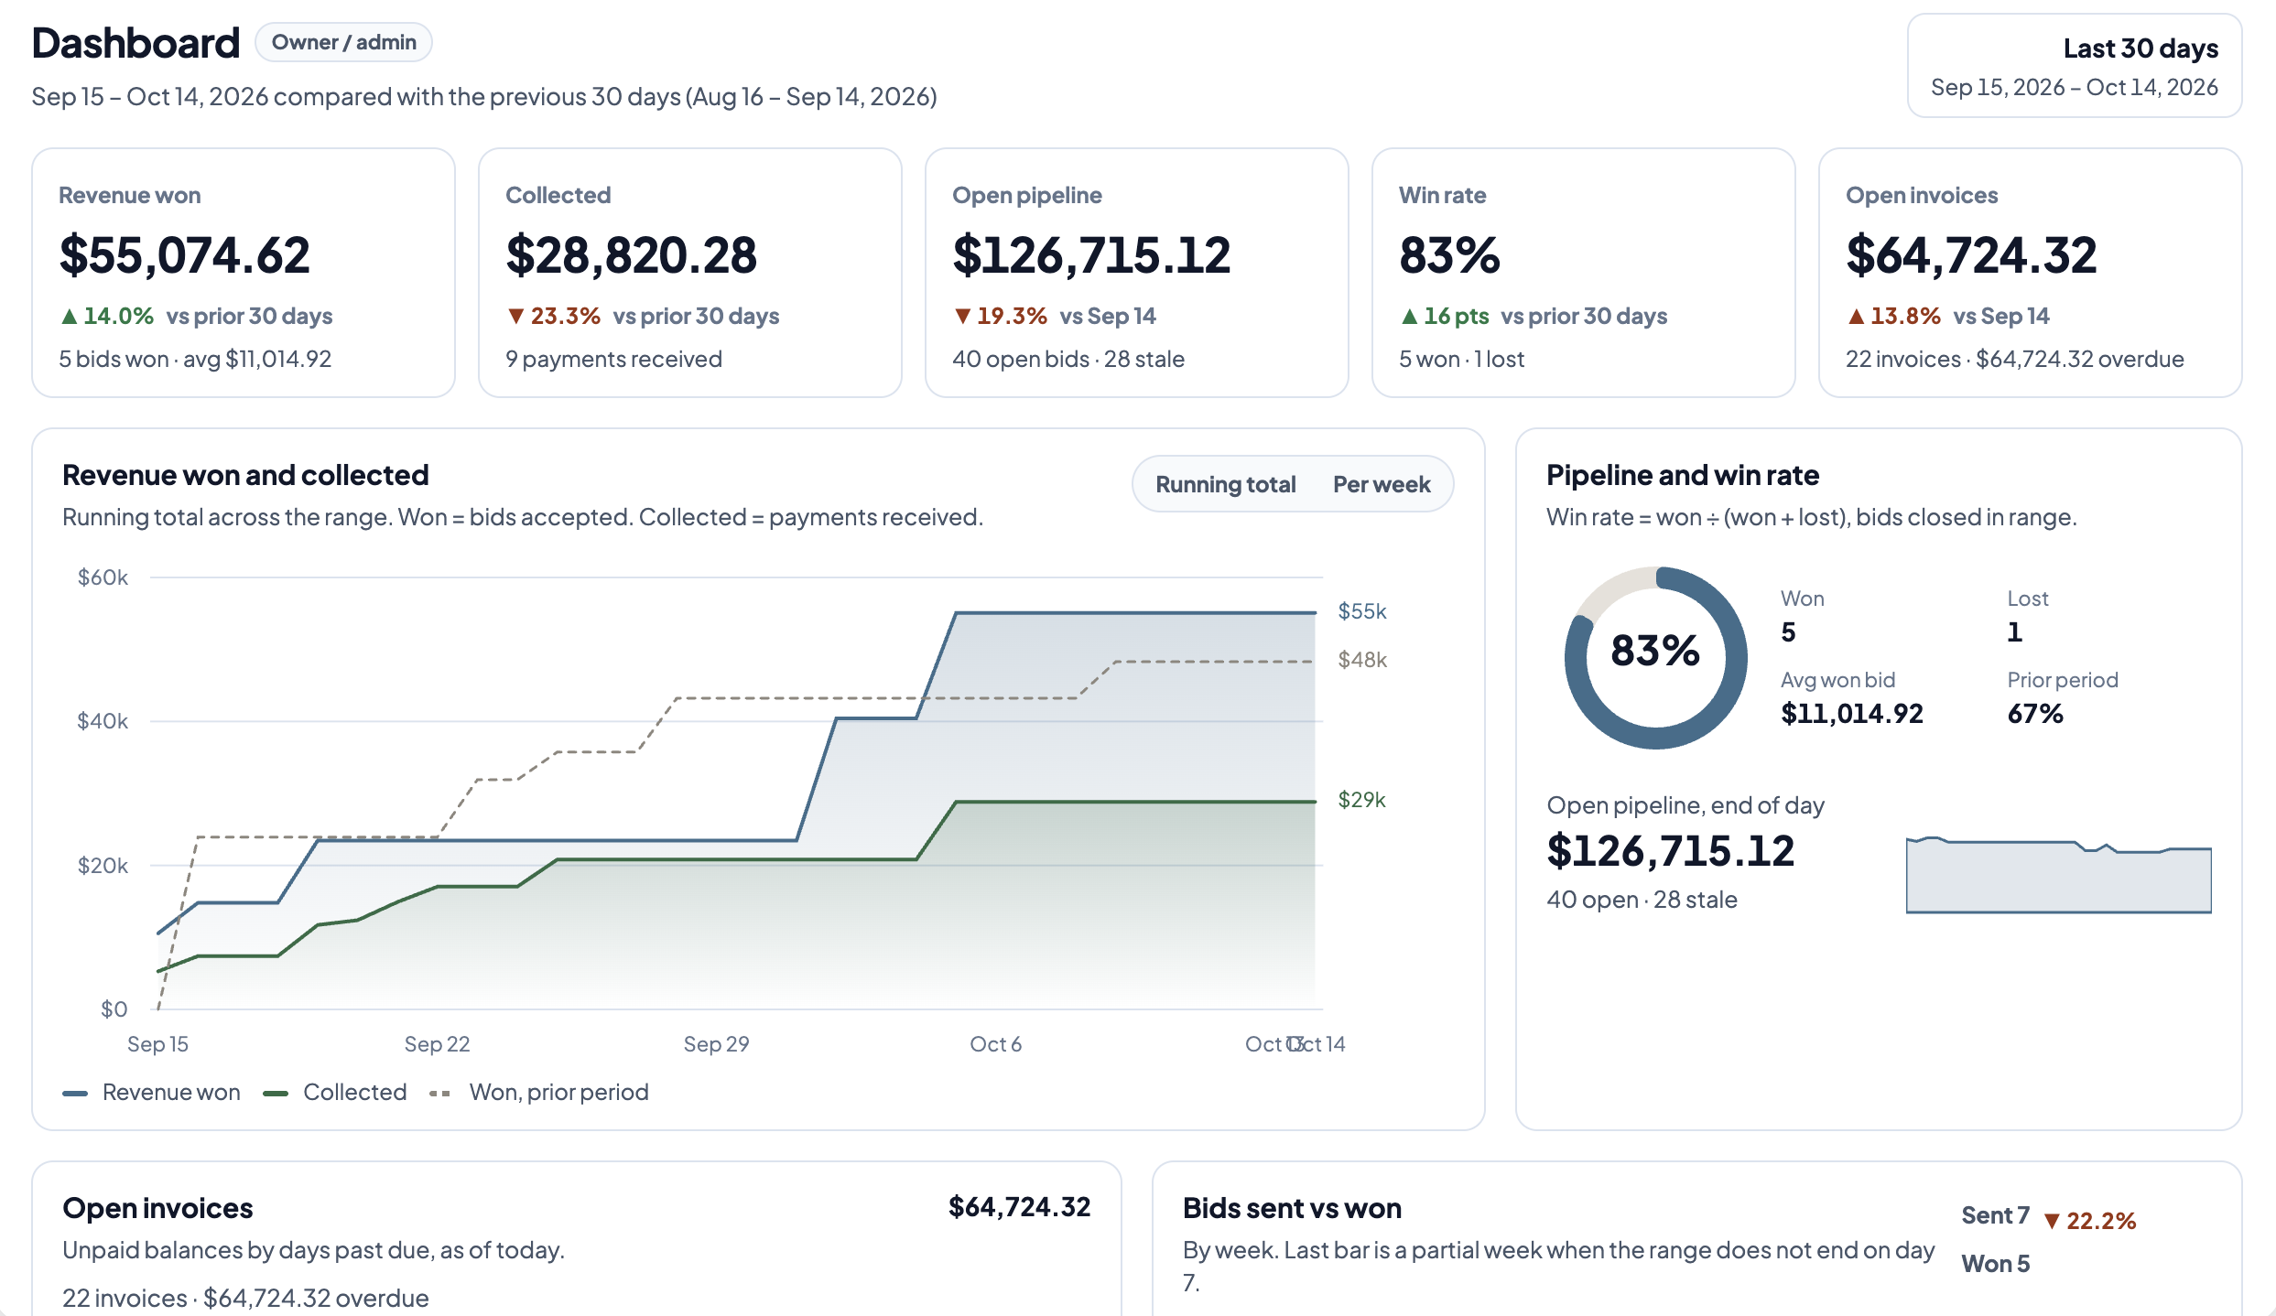Click the Lost count value 1
This screenshot has height=1316, width=2276.
[x=2014, y=632]
